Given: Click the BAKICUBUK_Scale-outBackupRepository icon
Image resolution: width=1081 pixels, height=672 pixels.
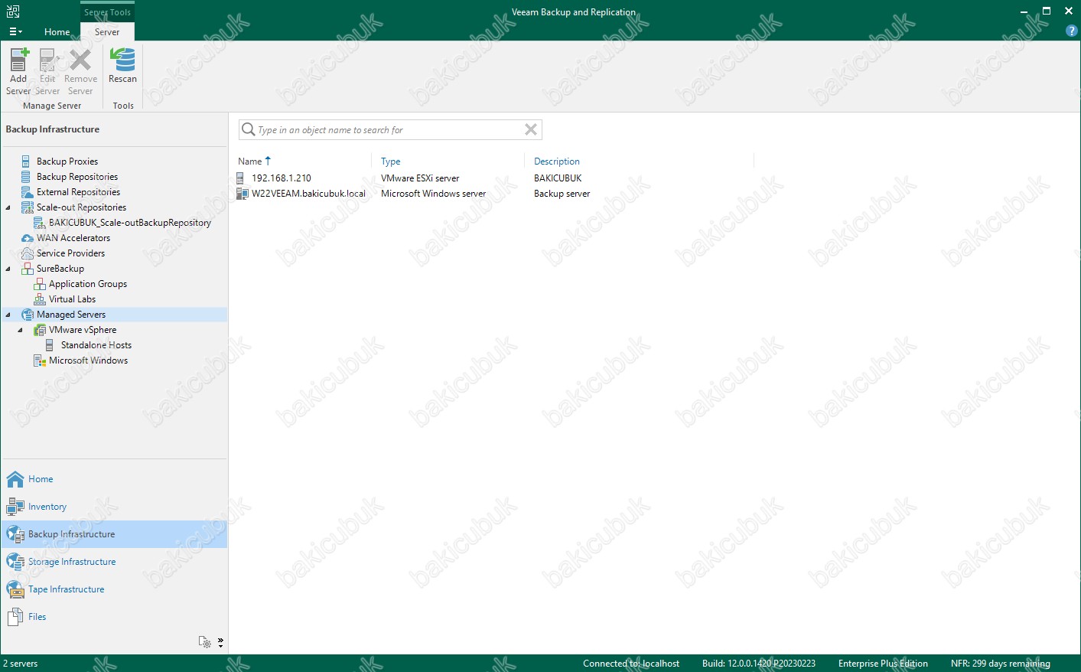Looking at the screenshot, I should pos(40,223).
